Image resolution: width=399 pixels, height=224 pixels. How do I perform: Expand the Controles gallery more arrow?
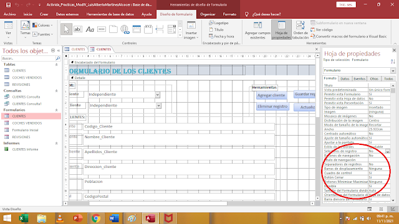[180, 35]
